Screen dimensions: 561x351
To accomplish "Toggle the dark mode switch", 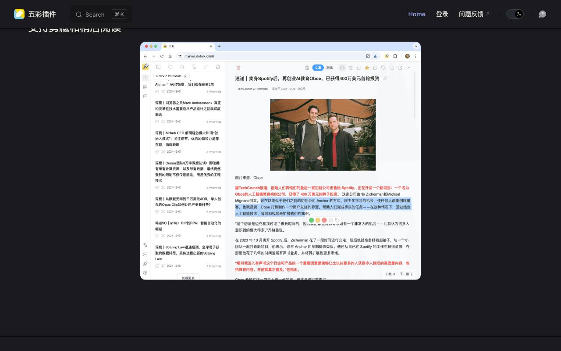I will coord(515,14).
